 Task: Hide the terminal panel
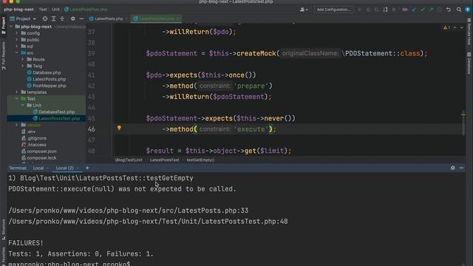click(x=461, y=168)
